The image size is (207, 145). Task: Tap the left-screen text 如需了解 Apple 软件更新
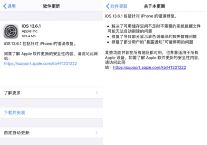[x=51, y=56]
